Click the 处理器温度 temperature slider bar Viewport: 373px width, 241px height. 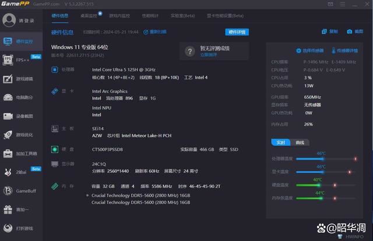click(326, 158)
